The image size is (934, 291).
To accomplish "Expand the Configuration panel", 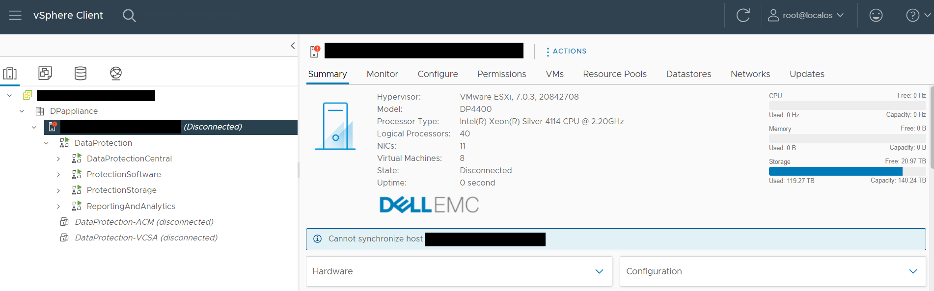I will click(x=772, y=271).
